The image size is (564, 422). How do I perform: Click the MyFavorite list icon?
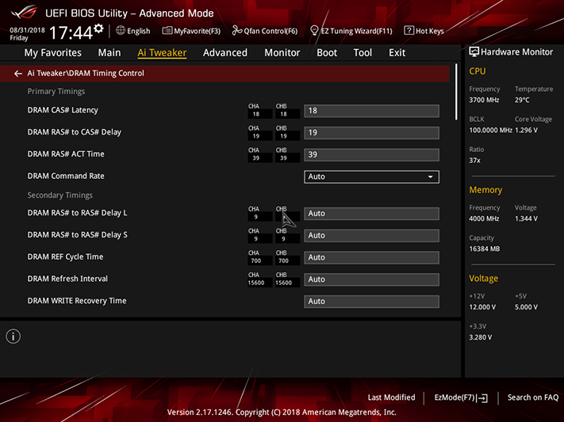pyautogui.click(x=167, y=31)
